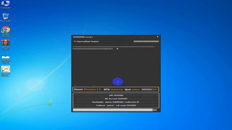232x130 pixels.
Task: Open the Computer desktop icon
Action: 5,4
